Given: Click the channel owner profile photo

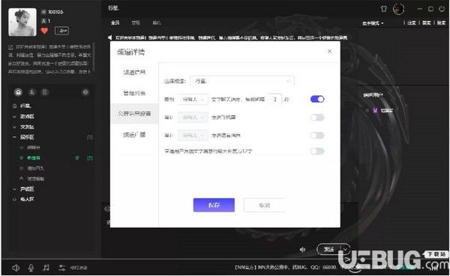Looking at the screenshot, I should 22,22.
